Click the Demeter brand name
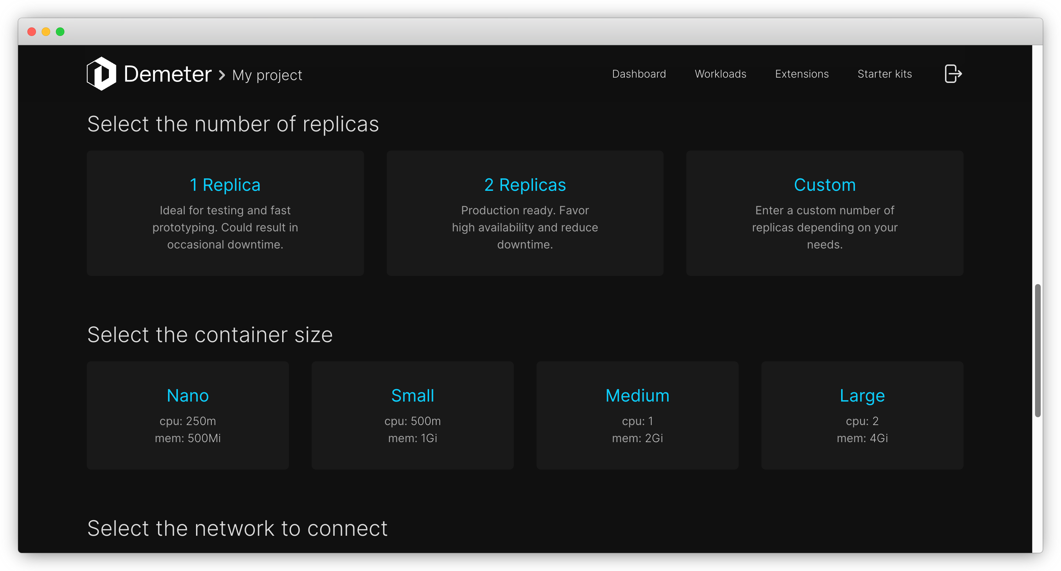The image size is (1061, 571). pyautogui.click(x=168, y=74)
